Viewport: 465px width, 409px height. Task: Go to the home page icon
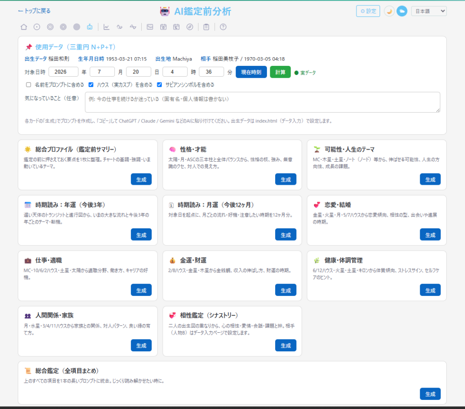coord(24,27)
